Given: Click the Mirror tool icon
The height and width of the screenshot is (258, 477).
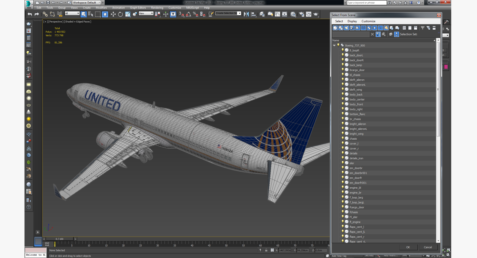Looking at the screenshot, I should 246,14.
